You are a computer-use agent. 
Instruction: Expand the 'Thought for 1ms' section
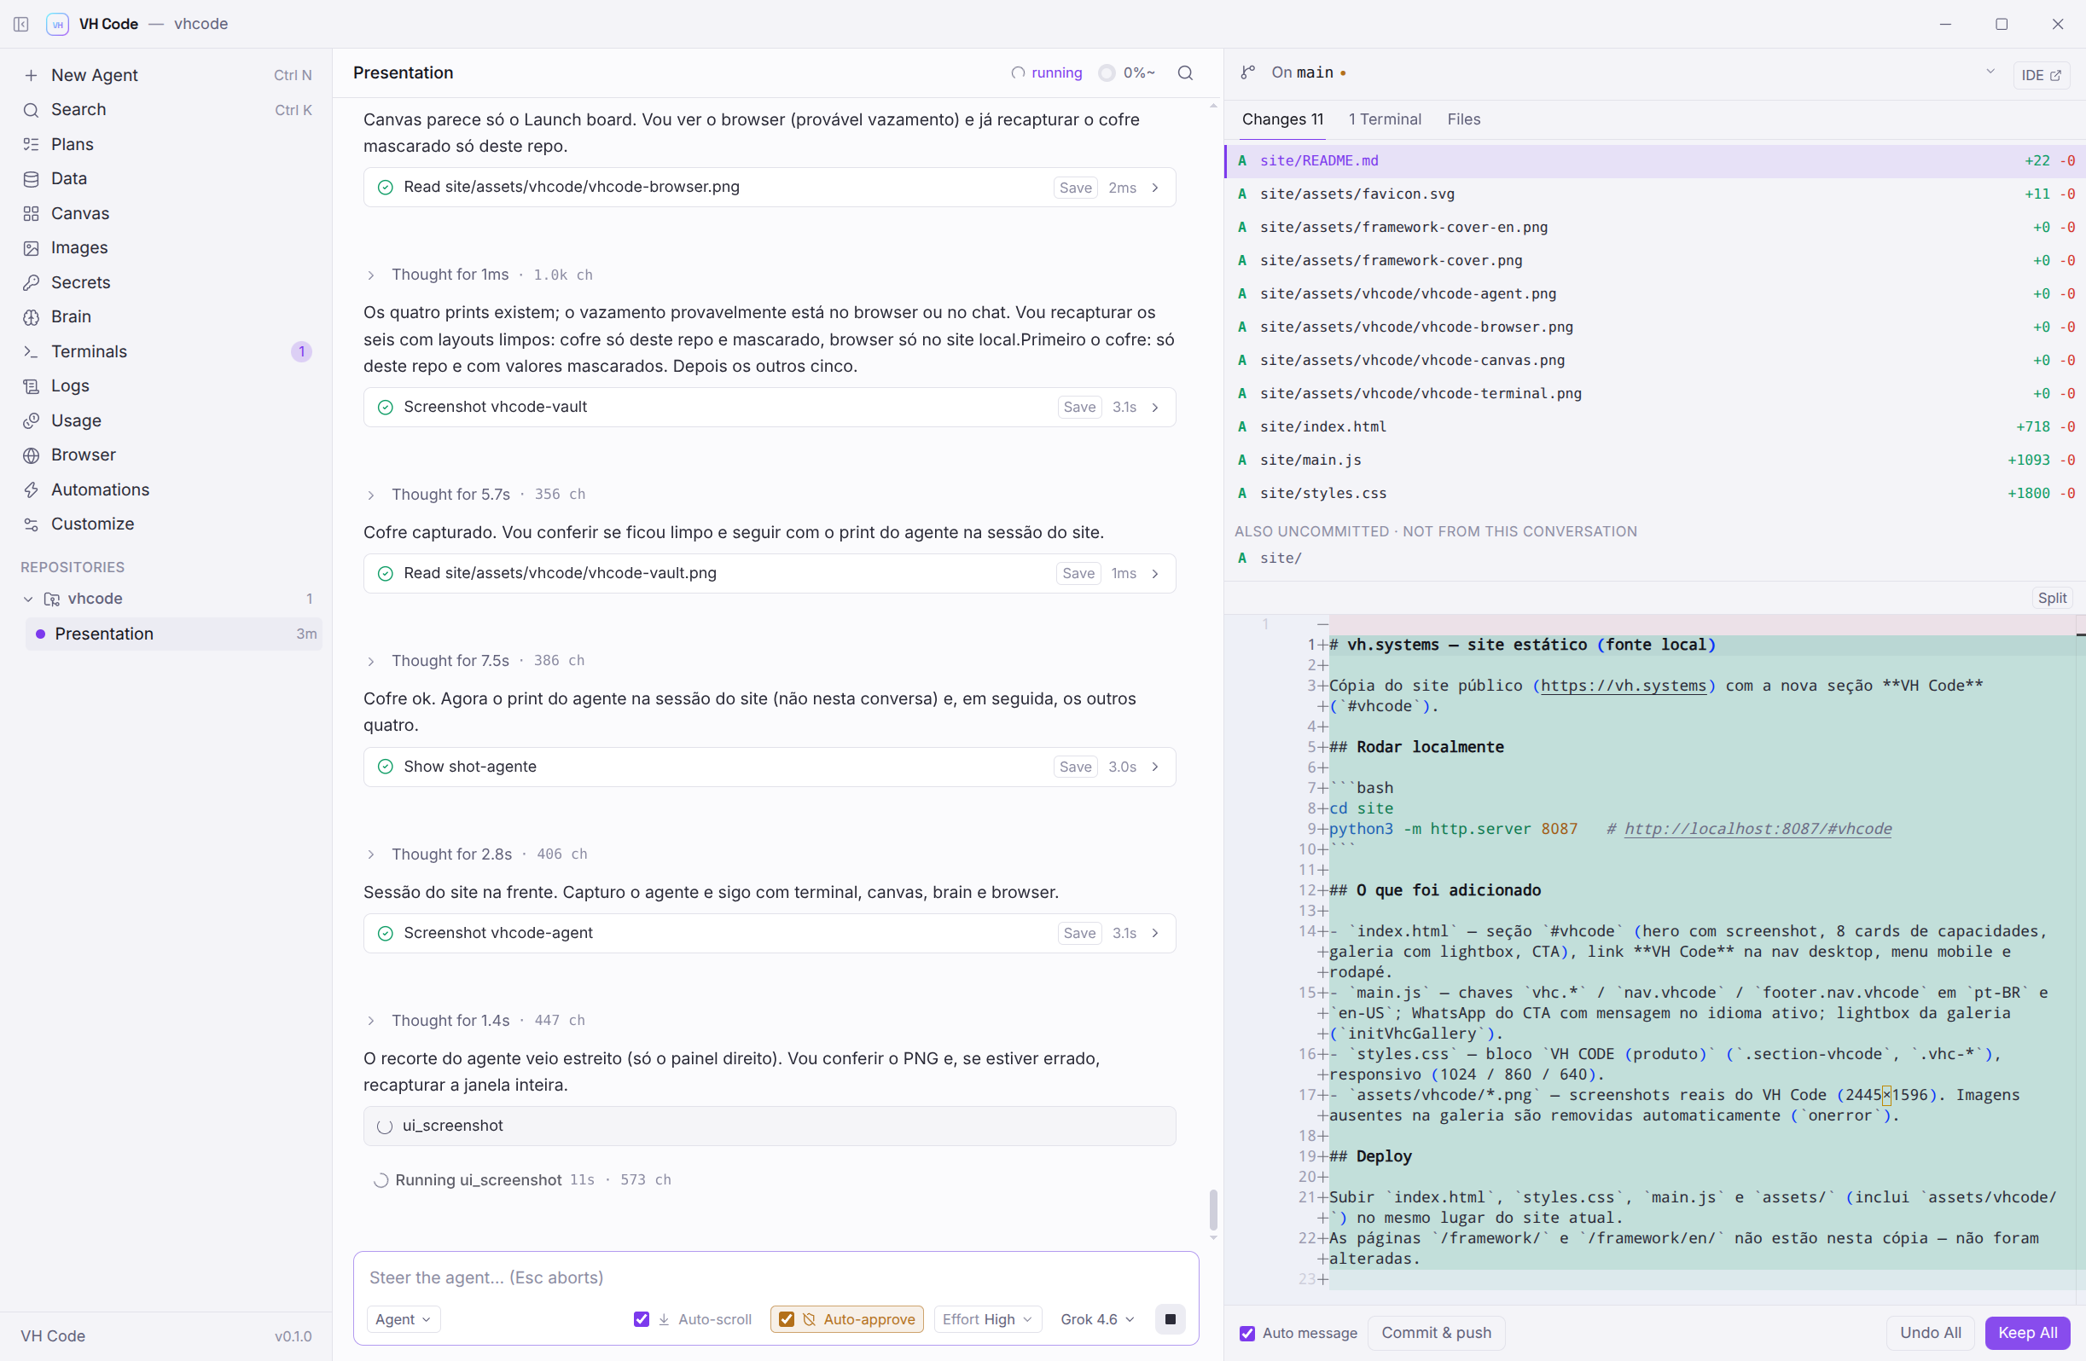(x=371, y=275)
